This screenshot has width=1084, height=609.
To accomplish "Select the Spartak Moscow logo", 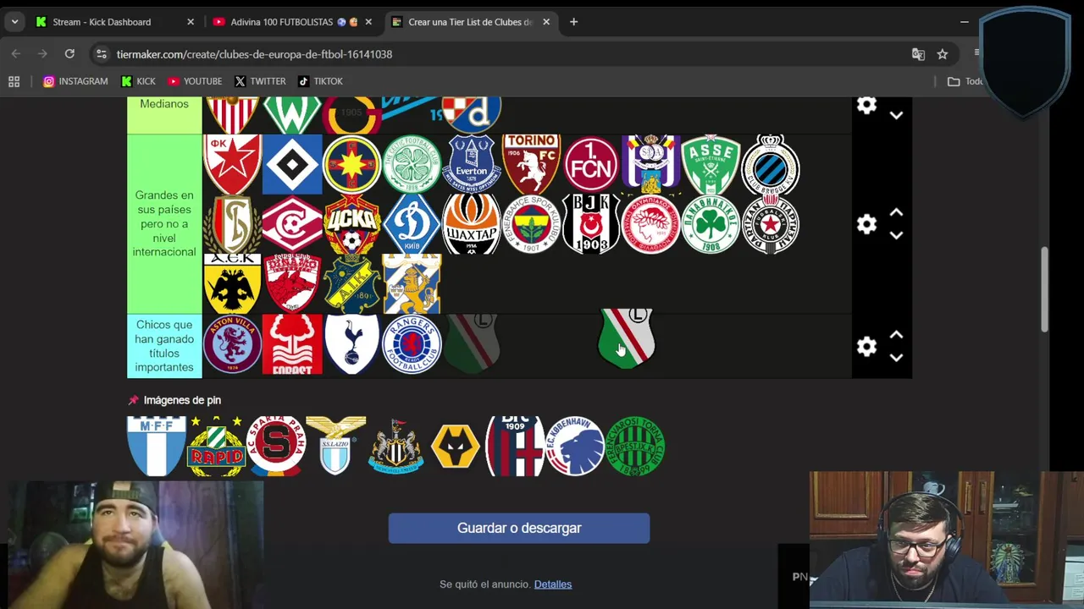I will (292, 224).
